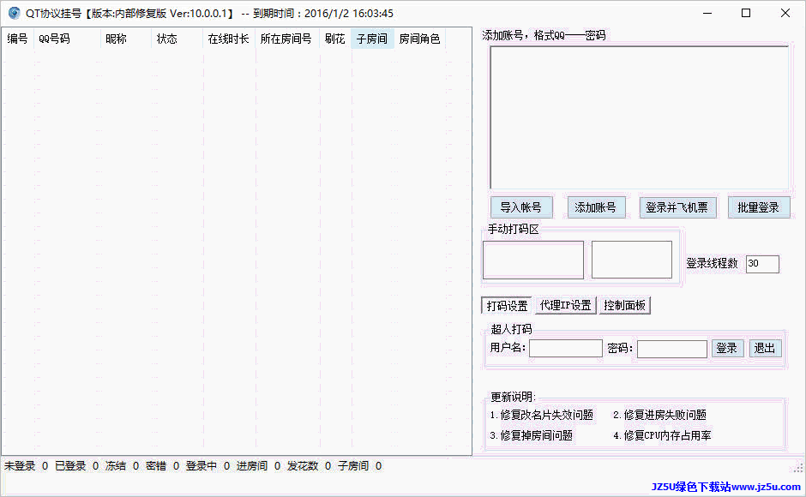Select the 刷花 column header
The height and width of the screenshot is (497, 806).
(335, 39)
